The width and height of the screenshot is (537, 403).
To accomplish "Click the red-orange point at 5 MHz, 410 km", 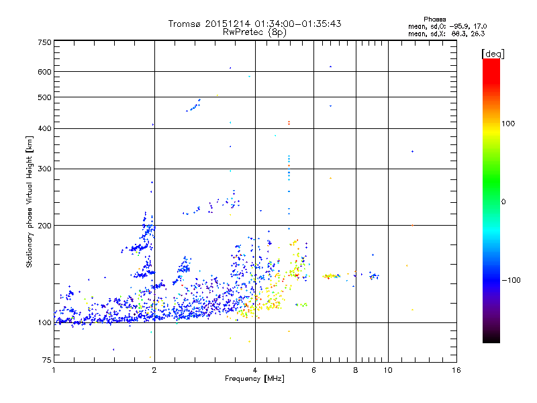I will click(x=289, y=123).
